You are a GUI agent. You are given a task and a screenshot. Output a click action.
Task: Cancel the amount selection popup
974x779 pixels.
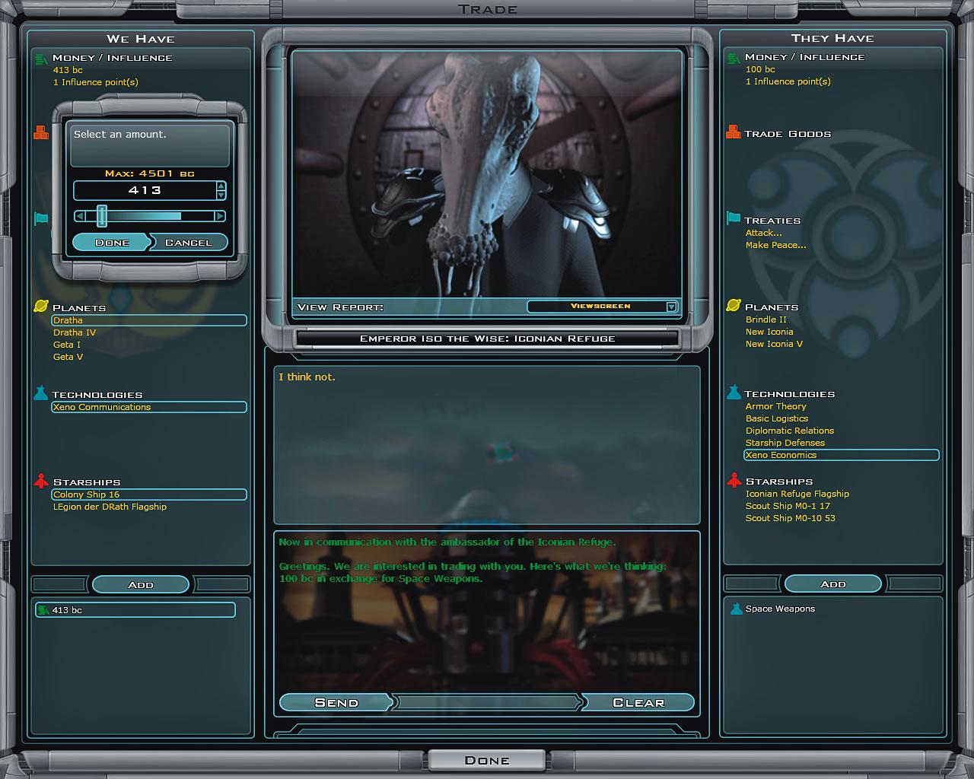click(189, 243)
